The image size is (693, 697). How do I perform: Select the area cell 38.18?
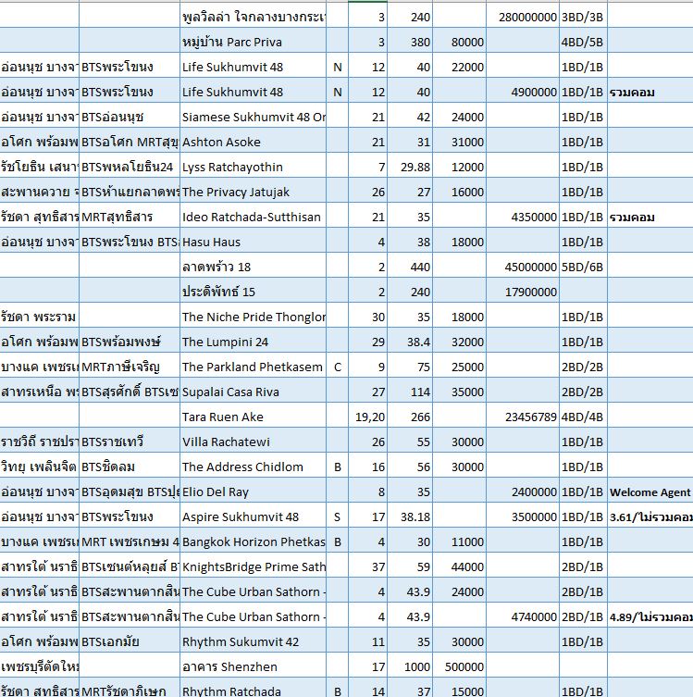(410, 517)
